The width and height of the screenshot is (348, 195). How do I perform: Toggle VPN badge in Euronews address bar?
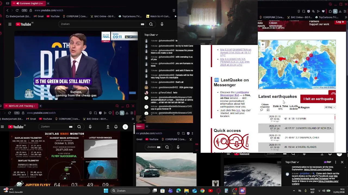(24, 10)
